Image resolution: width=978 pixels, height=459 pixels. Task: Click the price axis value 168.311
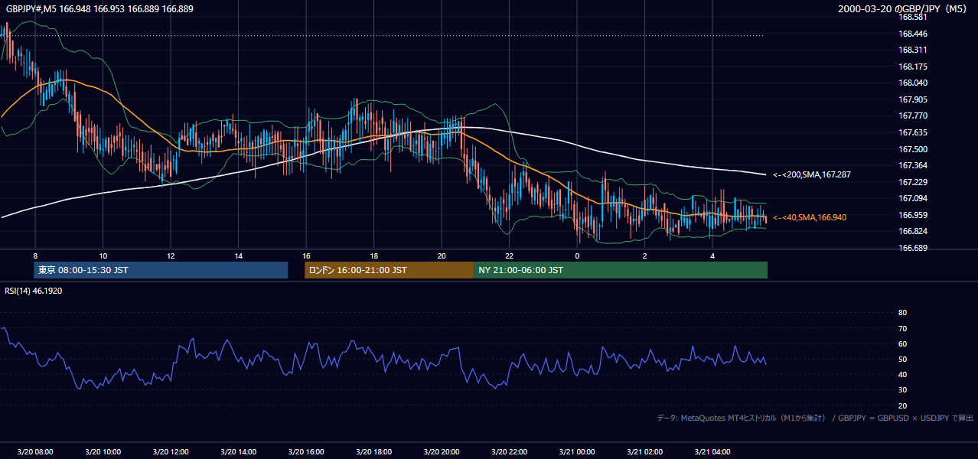click(x=913, y=50)
